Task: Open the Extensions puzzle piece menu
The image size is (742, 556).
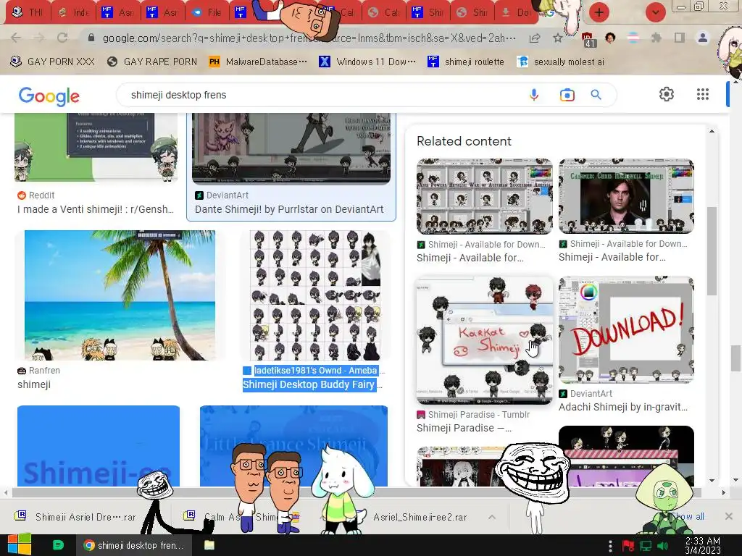Action: pos(656,38)
